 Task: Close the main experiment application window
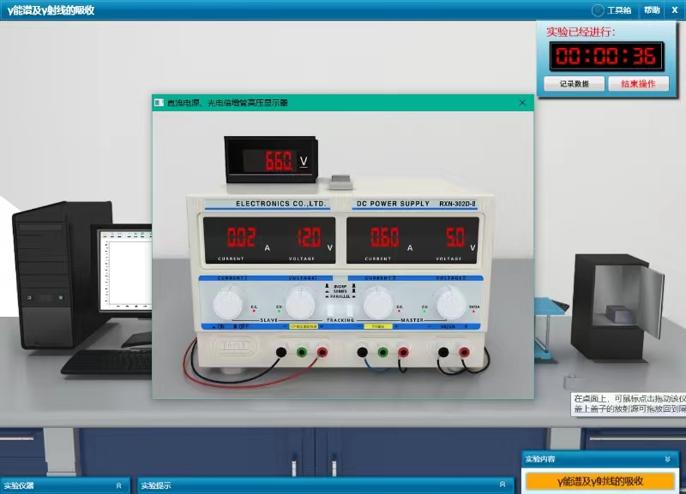[x=675, y=10]
